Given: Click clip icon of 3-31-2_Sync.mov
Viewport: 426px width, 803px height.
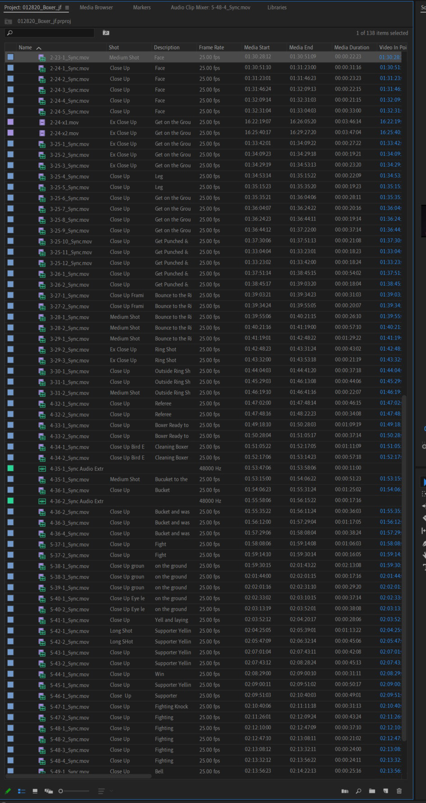Looking at the screenshot, I should 42,393.
